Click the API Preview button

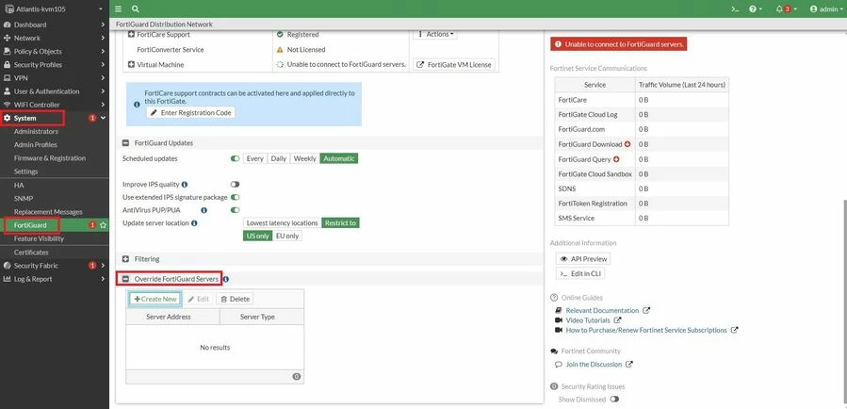(x=583, y=259)
